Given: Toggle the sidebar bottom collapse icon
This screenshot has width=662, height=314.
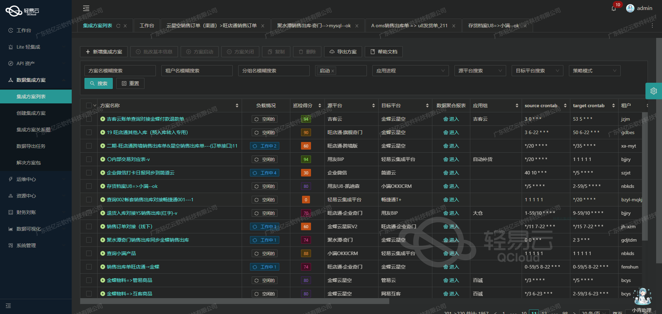Looking at the screenshot, I should [x=8, y=306].
